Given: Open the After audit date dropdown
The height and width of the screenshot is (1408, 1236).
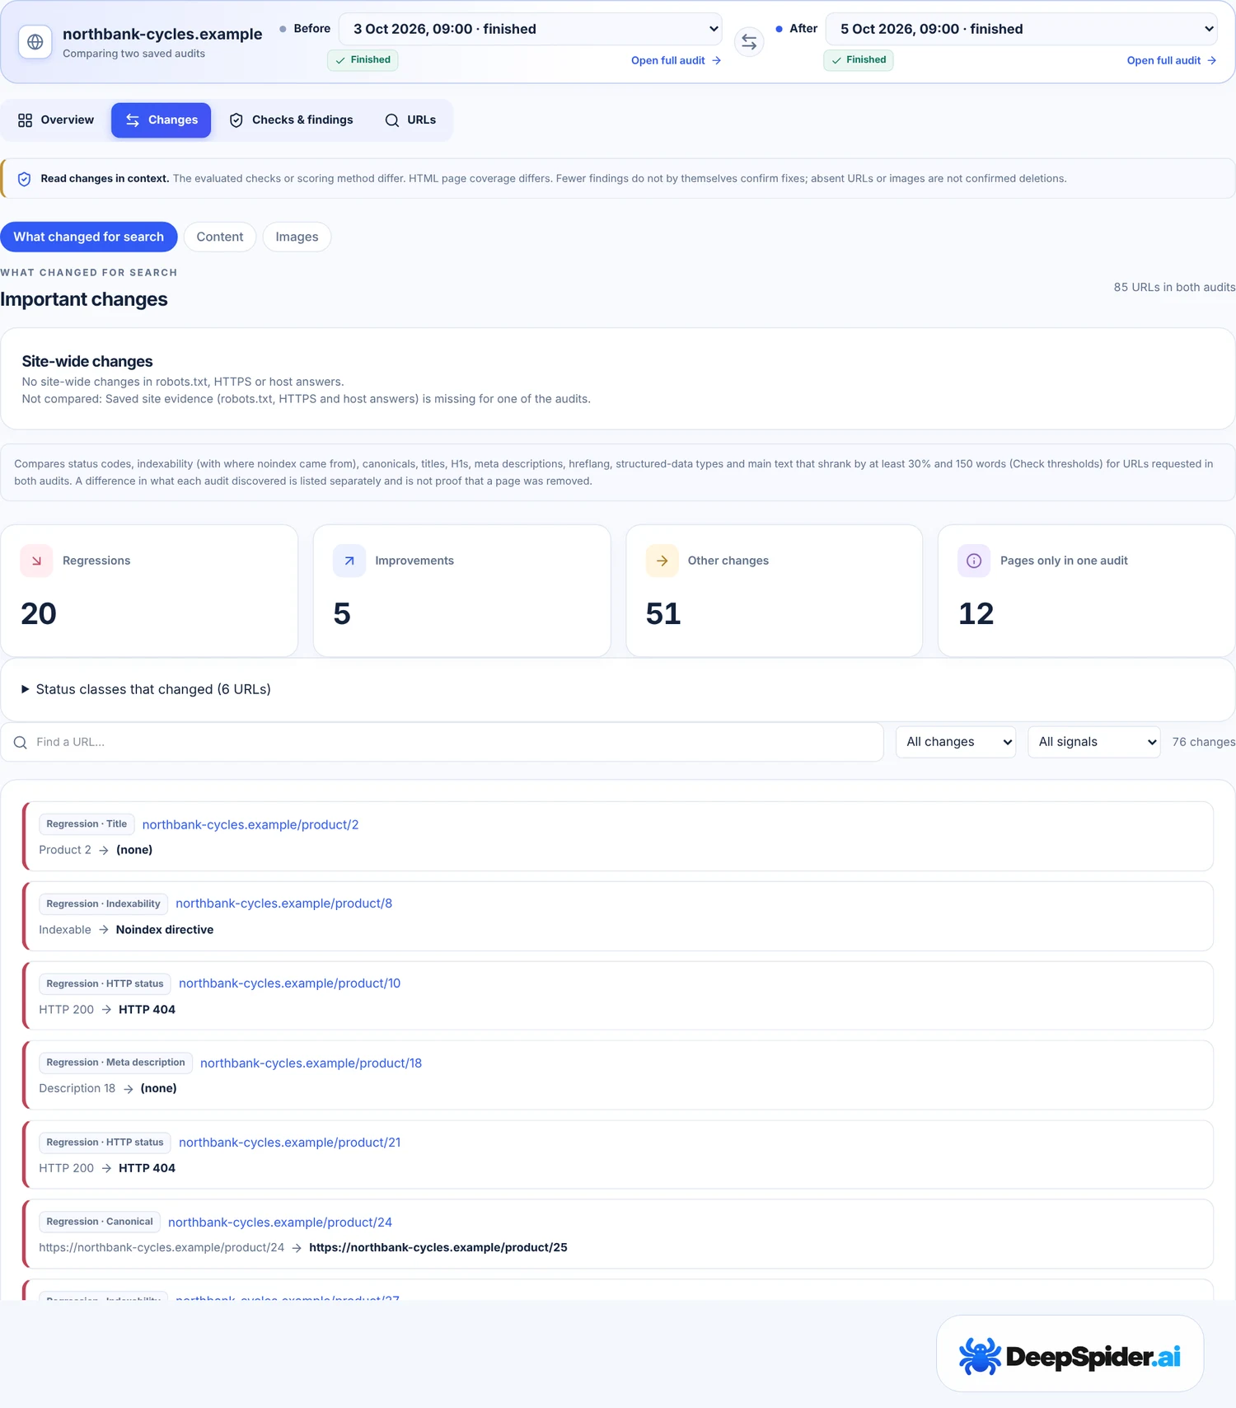Looking at the screenshot, I should pos(1022,29).
